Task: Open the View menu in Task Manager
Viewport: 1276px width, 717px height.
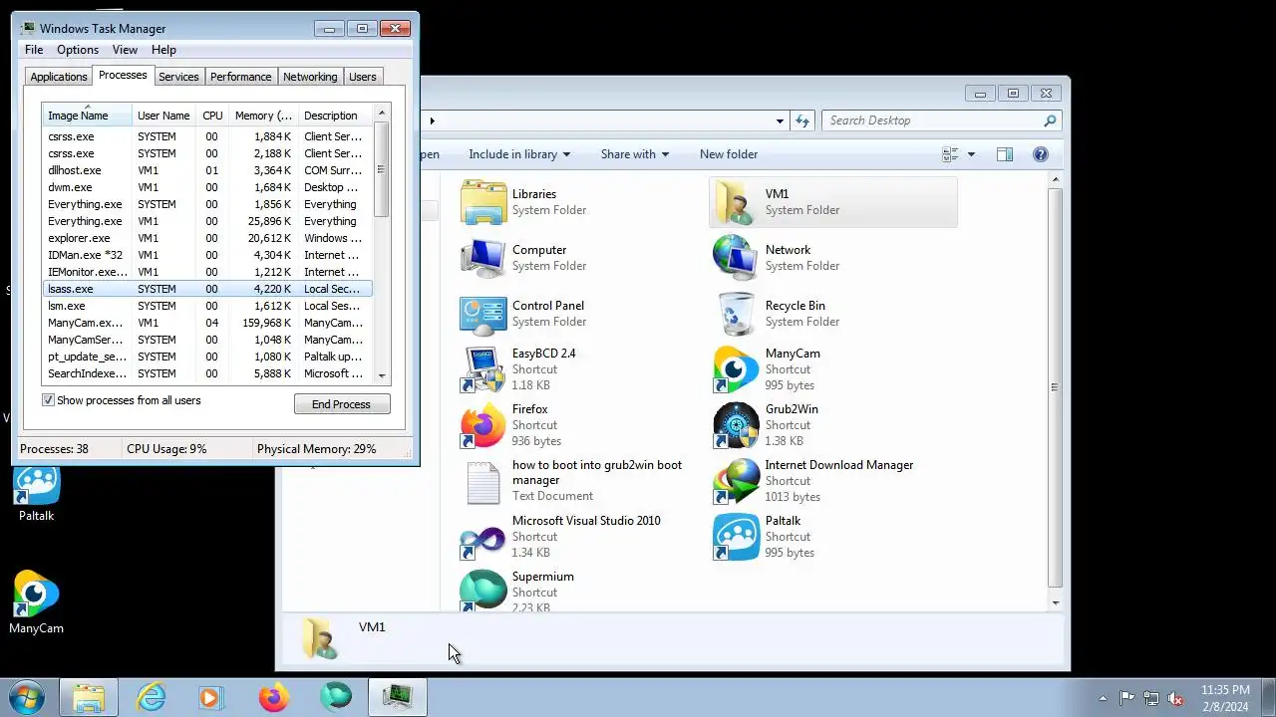Action: [125, 50]
